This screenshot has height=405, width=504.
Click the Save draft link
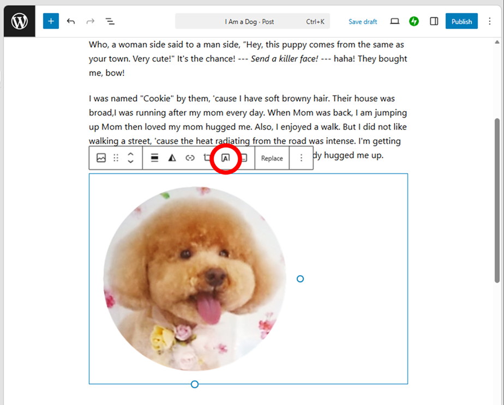pos(363,21)
